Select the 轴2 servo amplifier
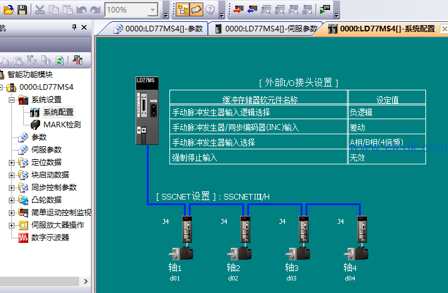The height and width of the screenshot is (293, 448). (x=245, y=229)
